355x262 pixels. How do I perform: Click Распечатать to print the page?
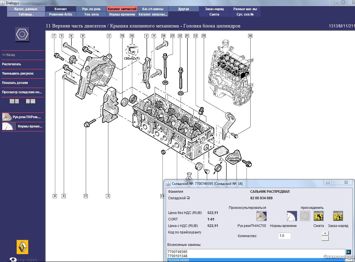[x=12, y=64]
